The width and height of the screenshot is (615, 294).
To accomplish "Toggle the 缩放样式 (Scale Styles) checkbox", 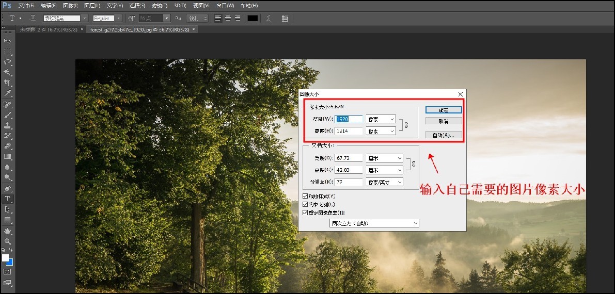I will (x=305, y=196).
